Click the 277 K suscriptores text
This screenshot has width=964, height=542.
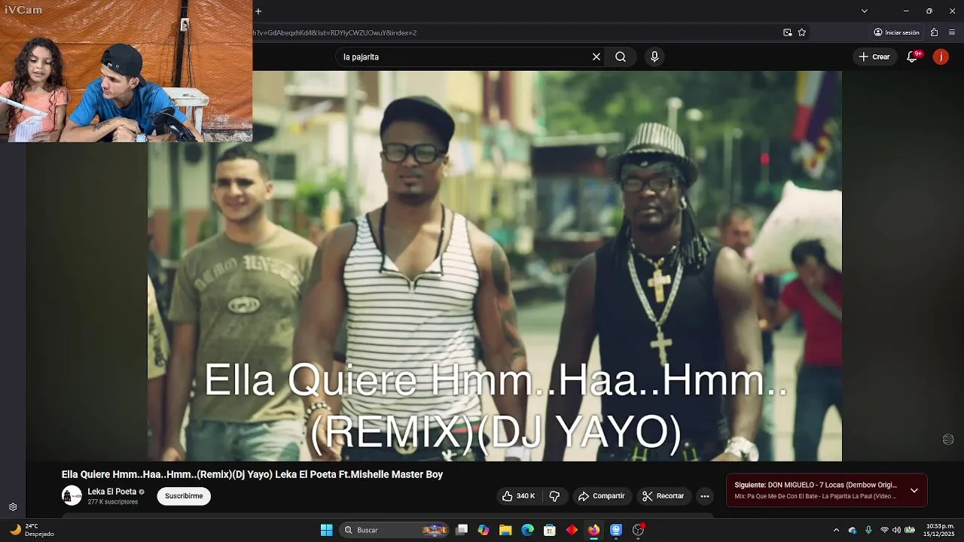(x=112, y=502)
